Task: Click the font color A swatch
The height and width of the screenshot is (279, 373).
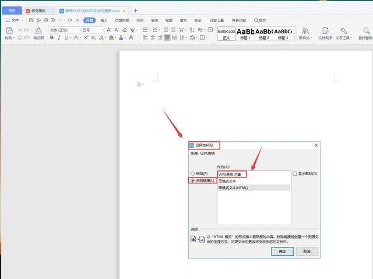Action: pos(121,38)
